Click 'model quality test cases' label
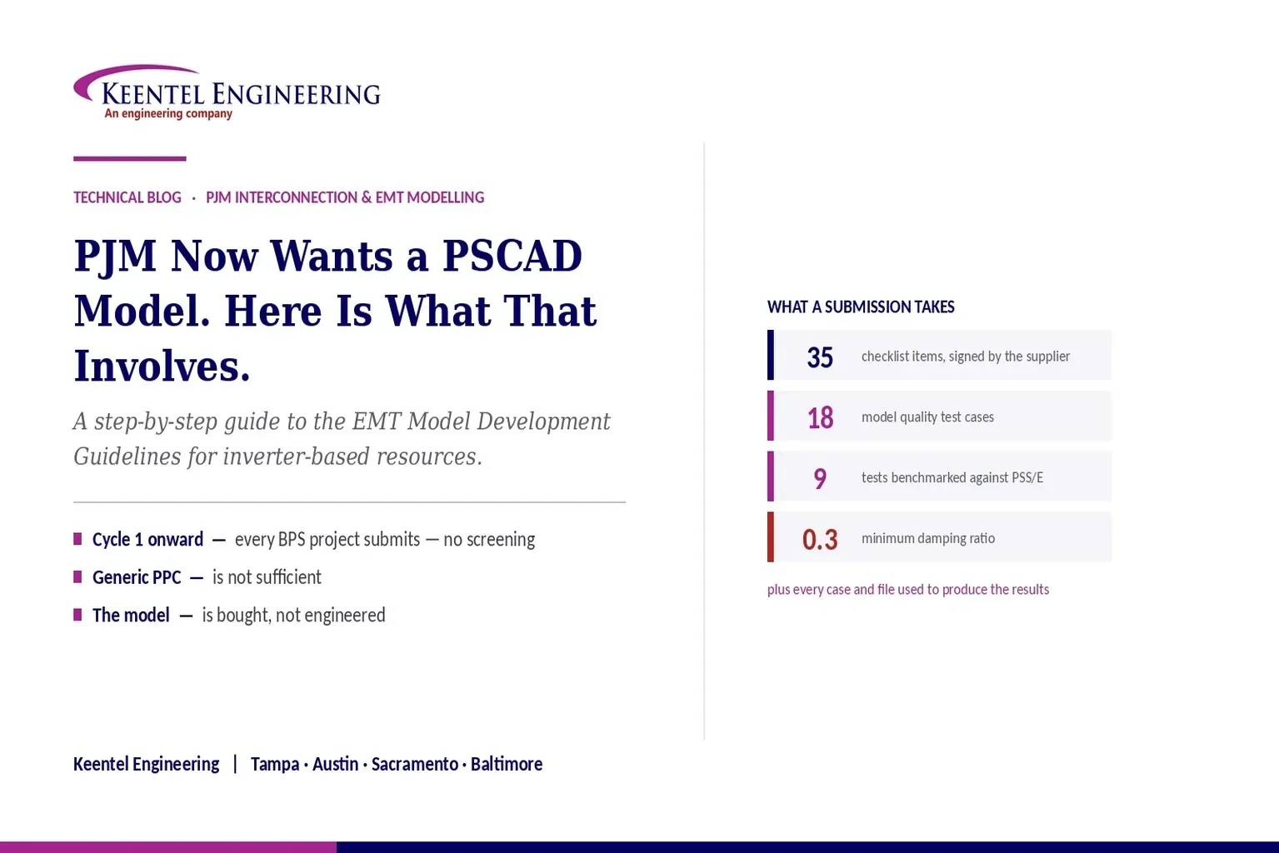Viewport: 1279px width, 853px height. click(x=927, y=417)
